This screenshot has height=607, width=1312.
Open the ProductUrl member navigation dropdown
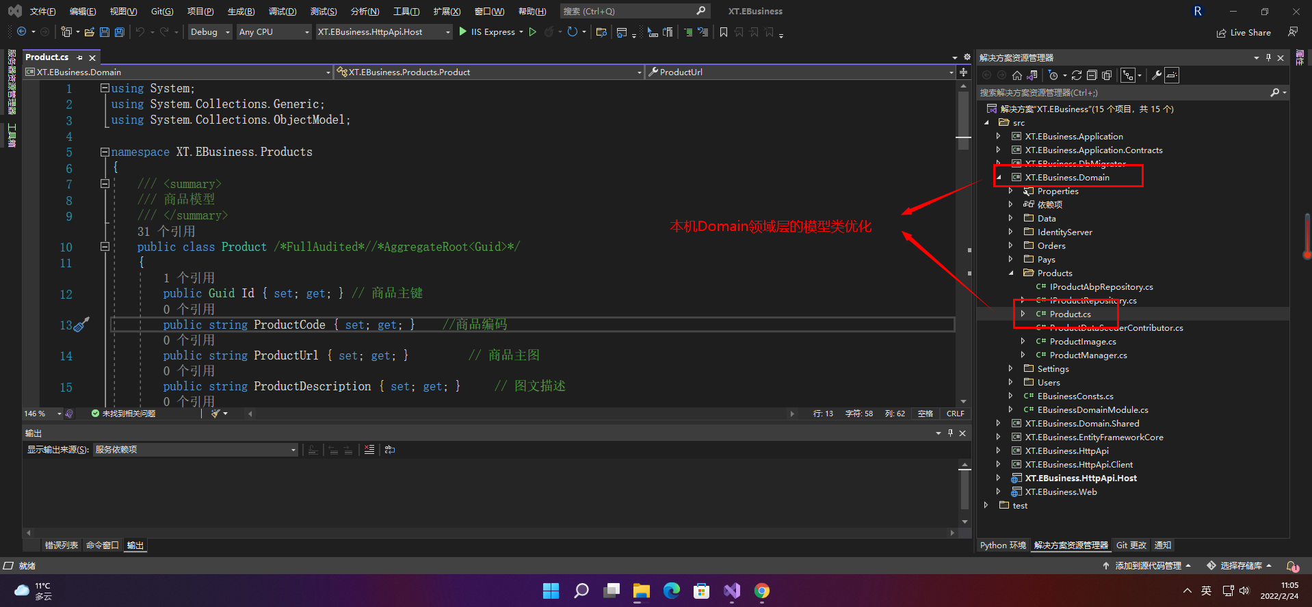(800, 72)
